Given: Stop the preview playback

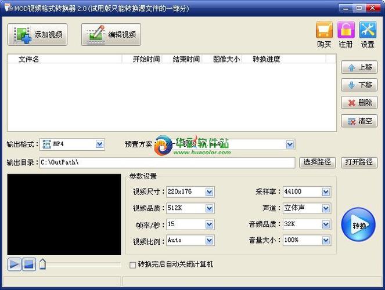Looking at the screenshot, I should click(29, 264).
